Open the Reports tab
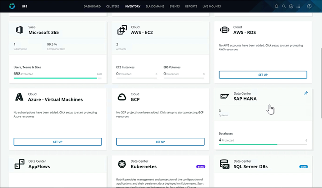322x188 pixels. coord(191,6)
